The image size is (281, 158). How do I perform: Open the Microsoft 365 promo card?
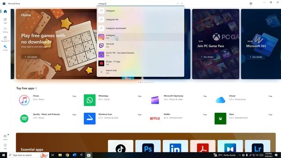pyautogui.click(x=261, y=44)
